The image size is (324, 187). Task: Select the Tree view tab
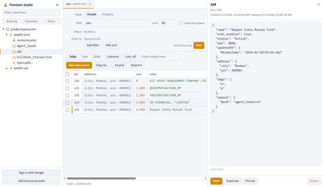(85, 57)
